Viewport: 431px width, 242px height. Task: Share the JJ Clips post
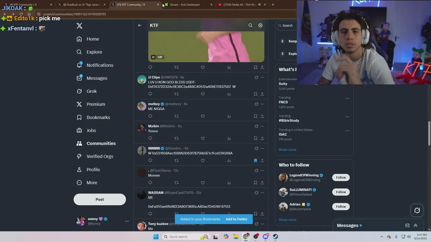click(x=262, y=94)
